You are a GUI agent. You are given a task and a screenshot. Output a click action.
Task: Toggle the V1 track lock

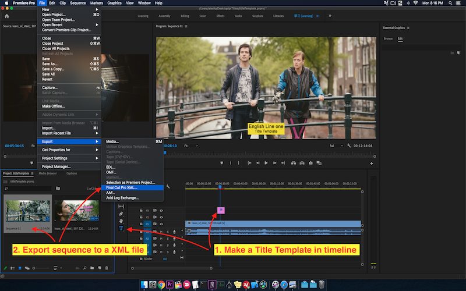(x=141, y=224)
